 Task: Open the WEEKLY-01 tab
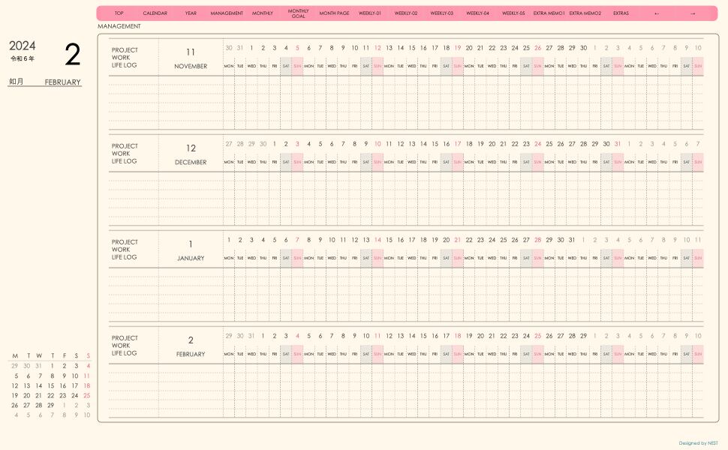point(370,13)
